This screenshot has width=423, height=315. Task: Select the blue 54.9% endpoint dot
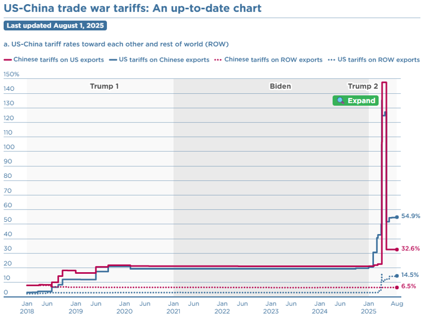[x=397, y=217]
